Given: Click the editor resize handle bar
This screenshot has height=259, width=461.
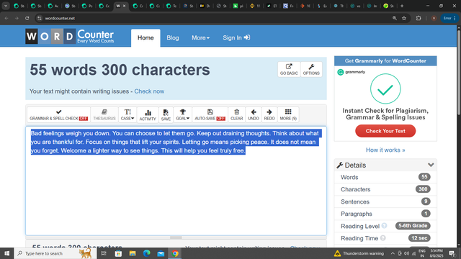Looking at the screenshot, I should pyautogui.click(x=176, y=237).
